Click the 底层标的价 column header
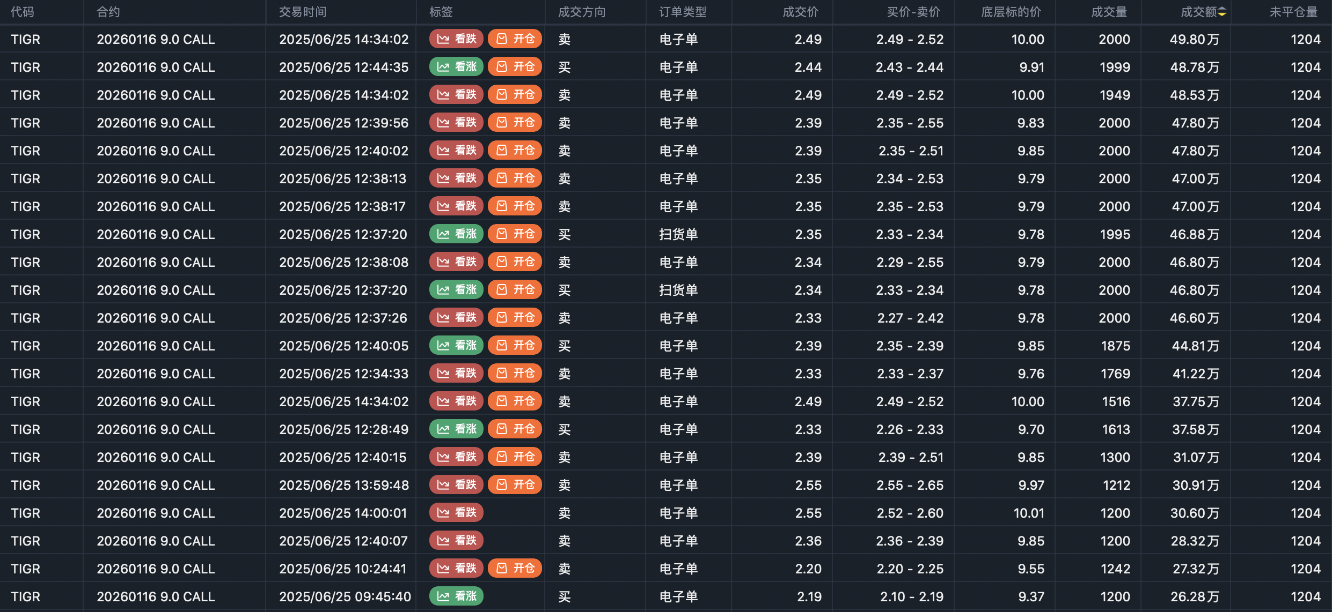The image size is (1332, 612). (1011, 12)
